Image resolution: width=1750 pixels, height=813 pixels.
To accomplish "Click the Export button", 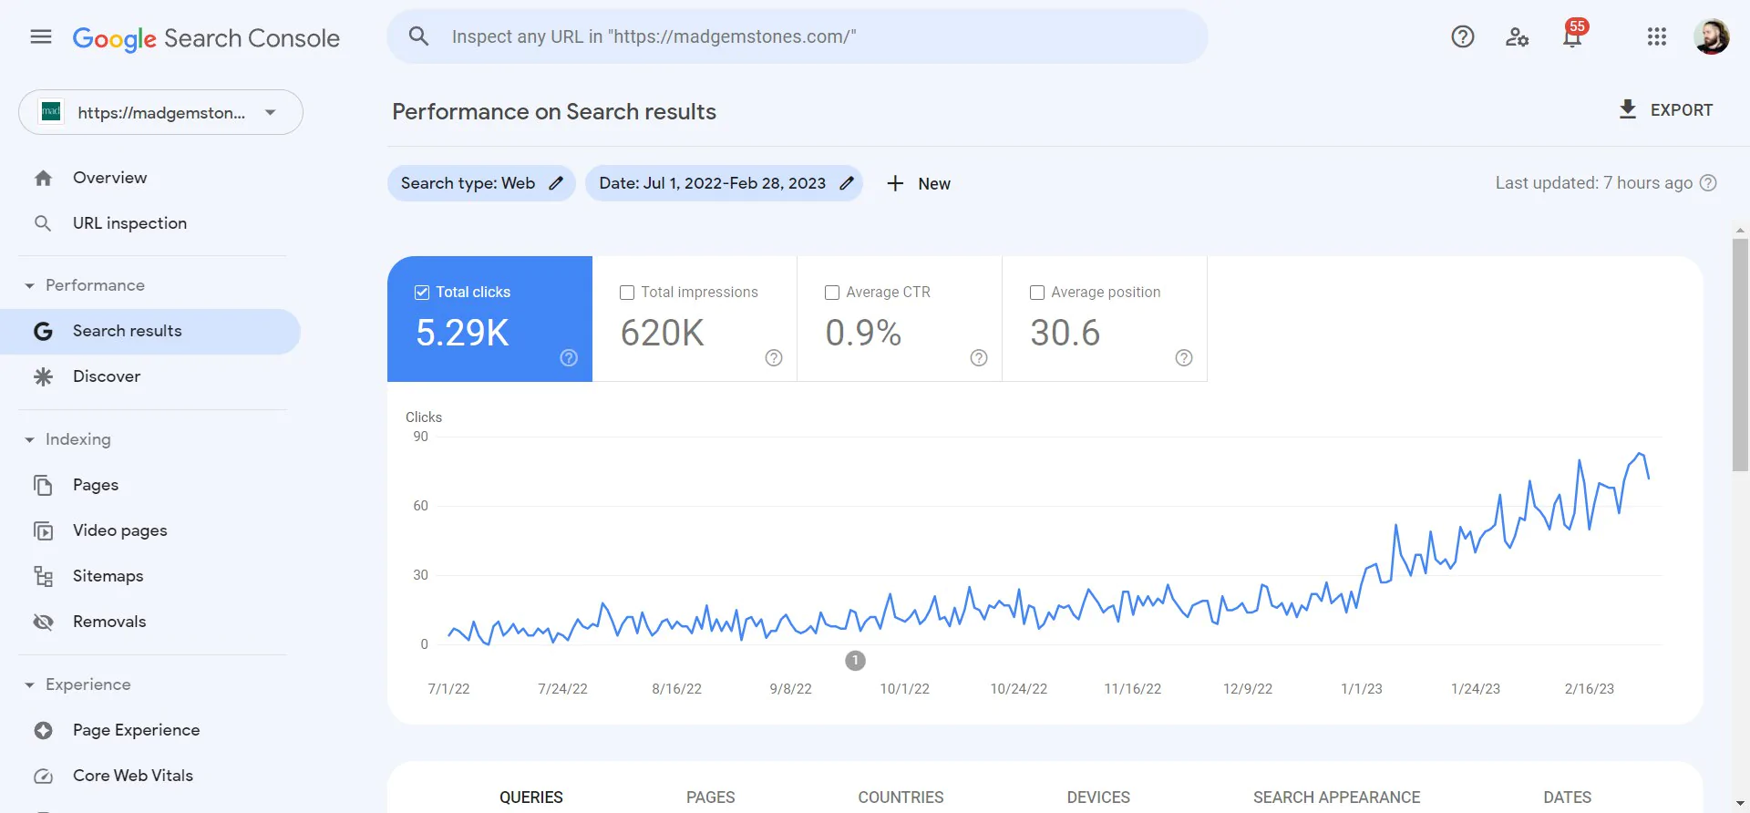I will click(x=1665, y=110).
